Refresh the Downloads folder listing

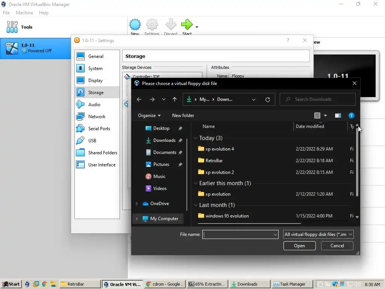coord(268,99)
